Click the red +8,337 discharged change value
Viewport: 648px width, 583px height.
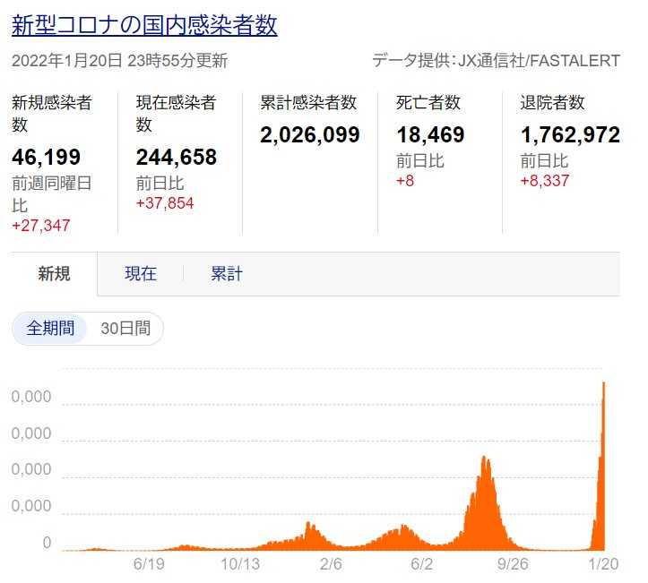544,181
